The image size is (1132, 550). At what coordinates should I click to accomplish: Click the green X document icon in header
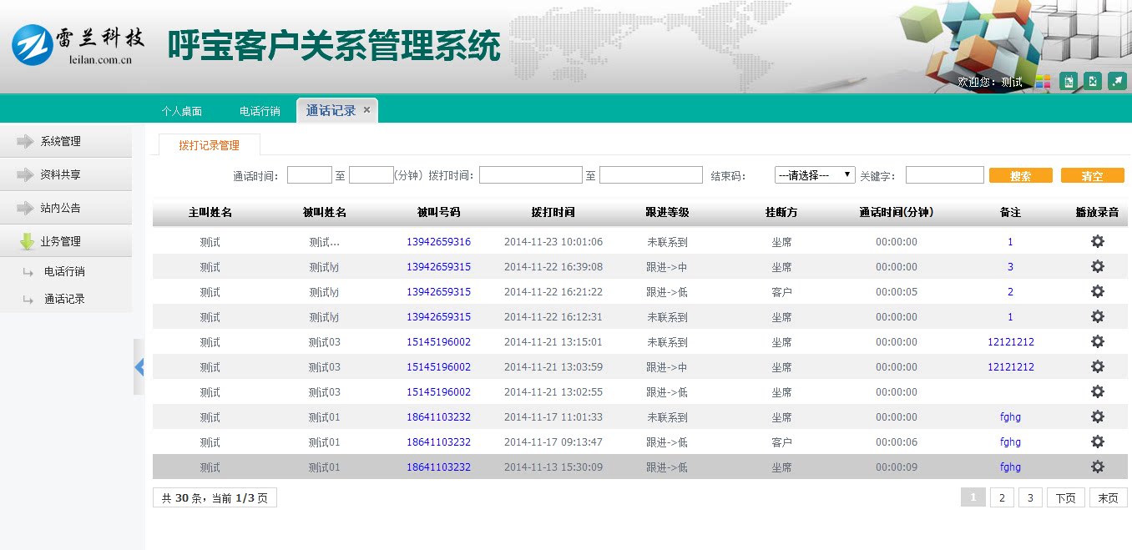click(x=1093, y=81)
